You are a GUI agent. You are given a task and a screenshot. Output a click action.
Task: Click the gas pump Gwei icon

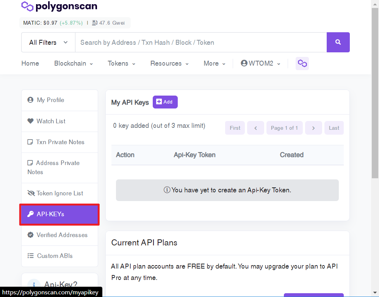click(x=95, y=23)
